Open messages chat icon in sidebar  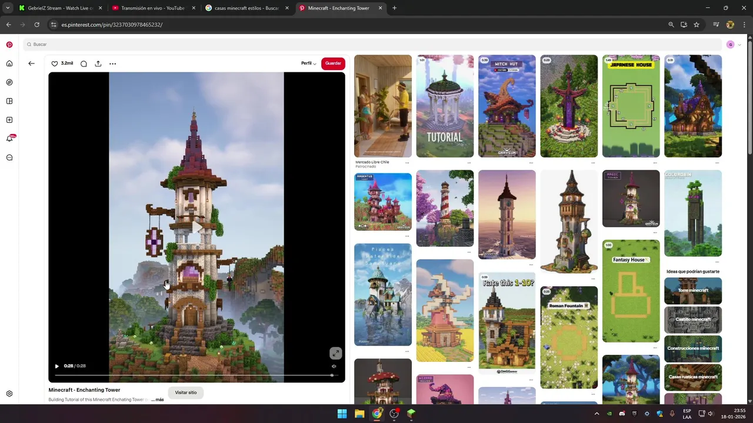pyautogui.click(x=9, y=157)
